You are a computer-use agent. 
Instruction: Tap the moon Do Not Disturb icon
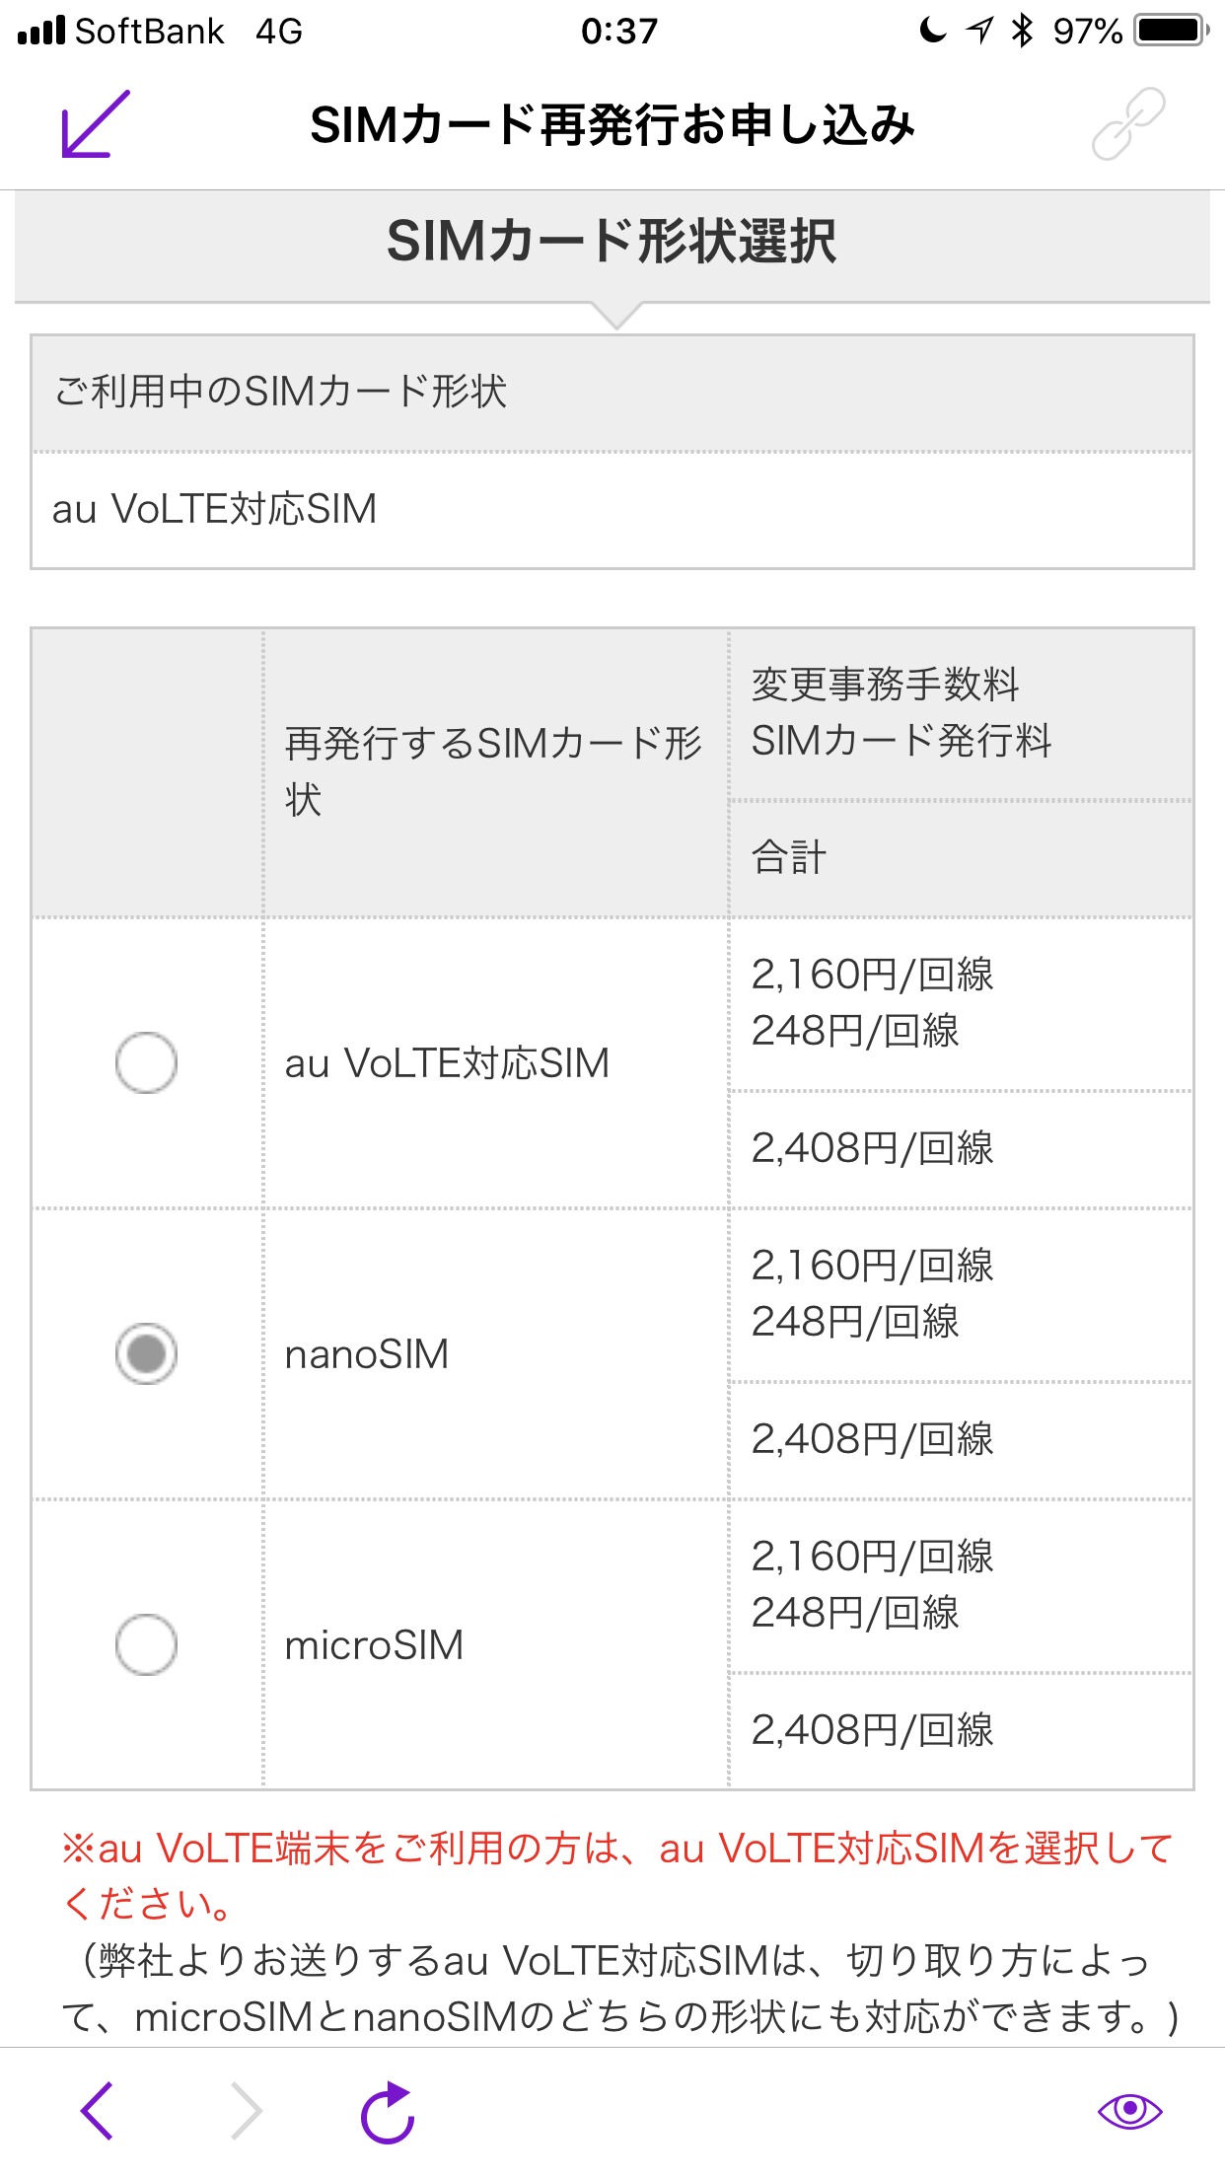(x=932, y=31)
